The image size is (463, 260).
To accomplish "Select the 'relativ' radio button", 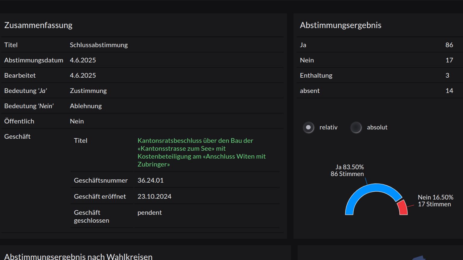I will point(308,127).
